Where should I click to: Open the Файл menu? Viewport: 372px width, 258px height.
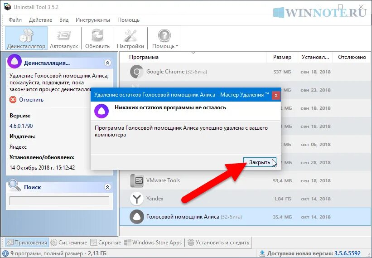coord(15,20)
